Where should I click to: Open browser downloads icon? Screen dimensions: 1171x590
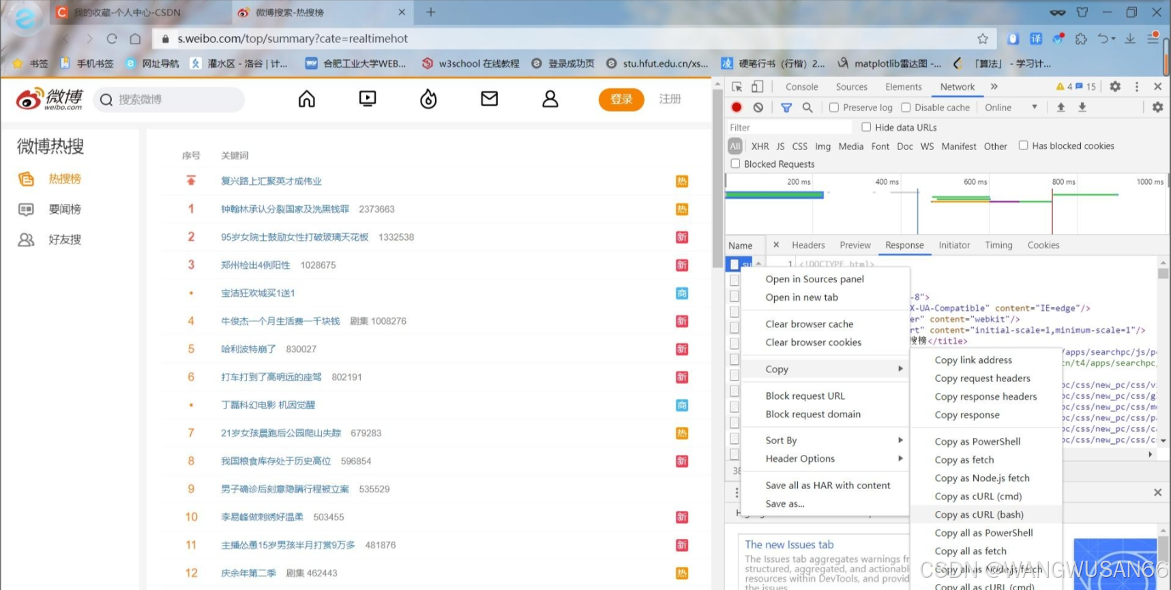1130,39
